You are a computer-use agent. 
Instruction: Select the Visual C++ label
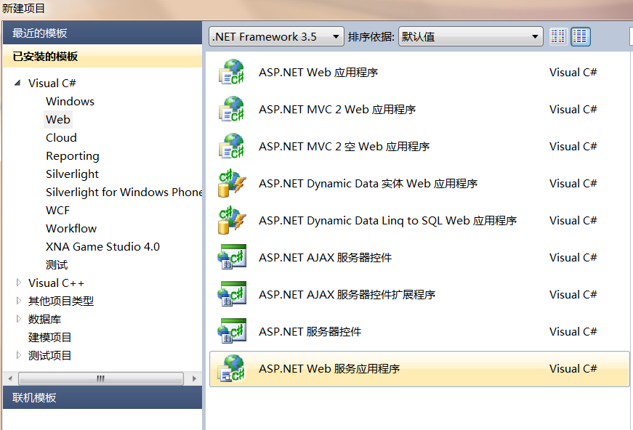coord(56,283)
